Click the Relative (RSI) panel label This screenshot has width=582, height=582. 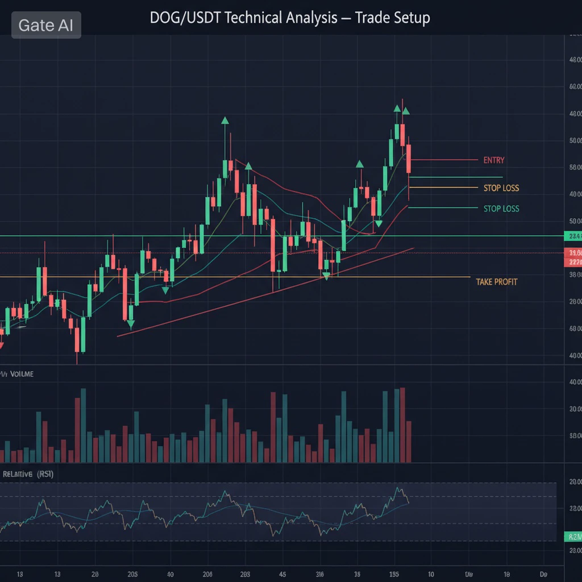point(28,474)
